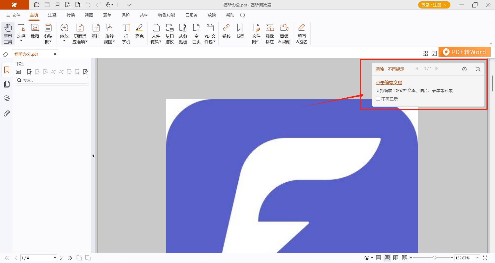Image resolution: width=495 pixels, height=263 pixels.
Task: Check the 不再显示 checkbox
Action: (x=378, y=99)
